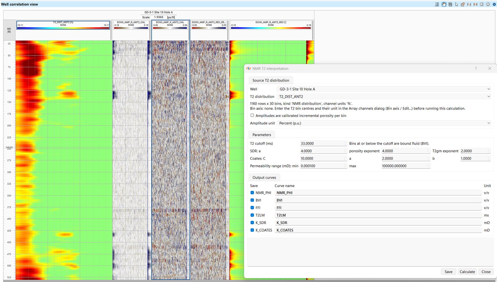The image size is (497, 282).
Task: Click the NMR T2 interpretation dialog icon
Action: click(x=248, y=69)
